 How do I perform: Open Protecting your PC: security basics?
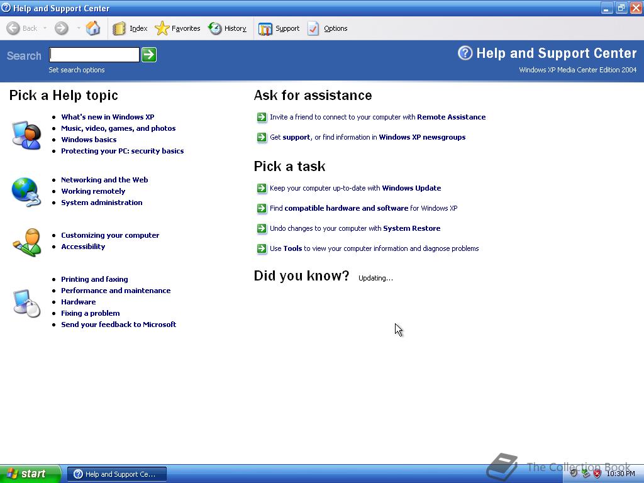(x=123, y=151)
